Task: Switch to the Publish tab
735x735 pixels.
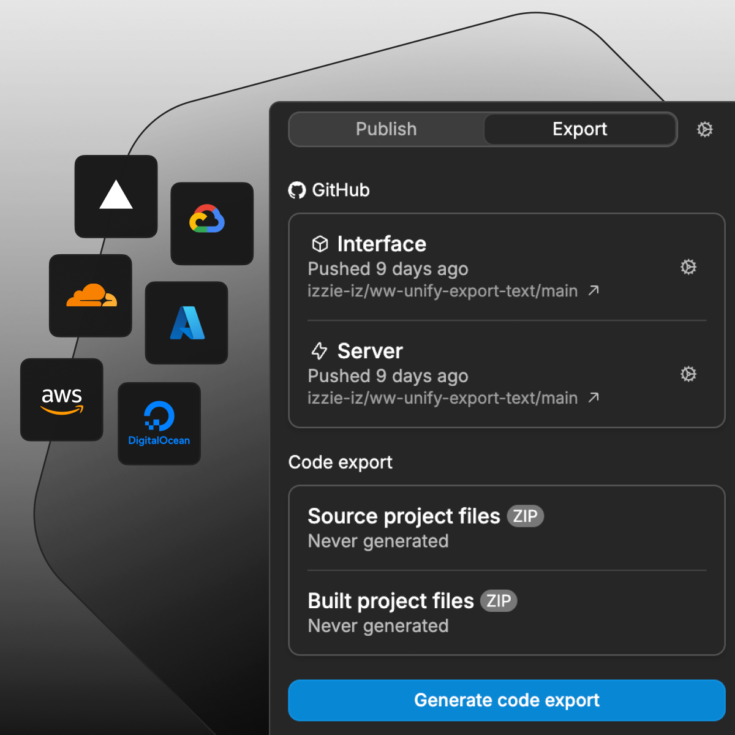Action: click(386, 129)
